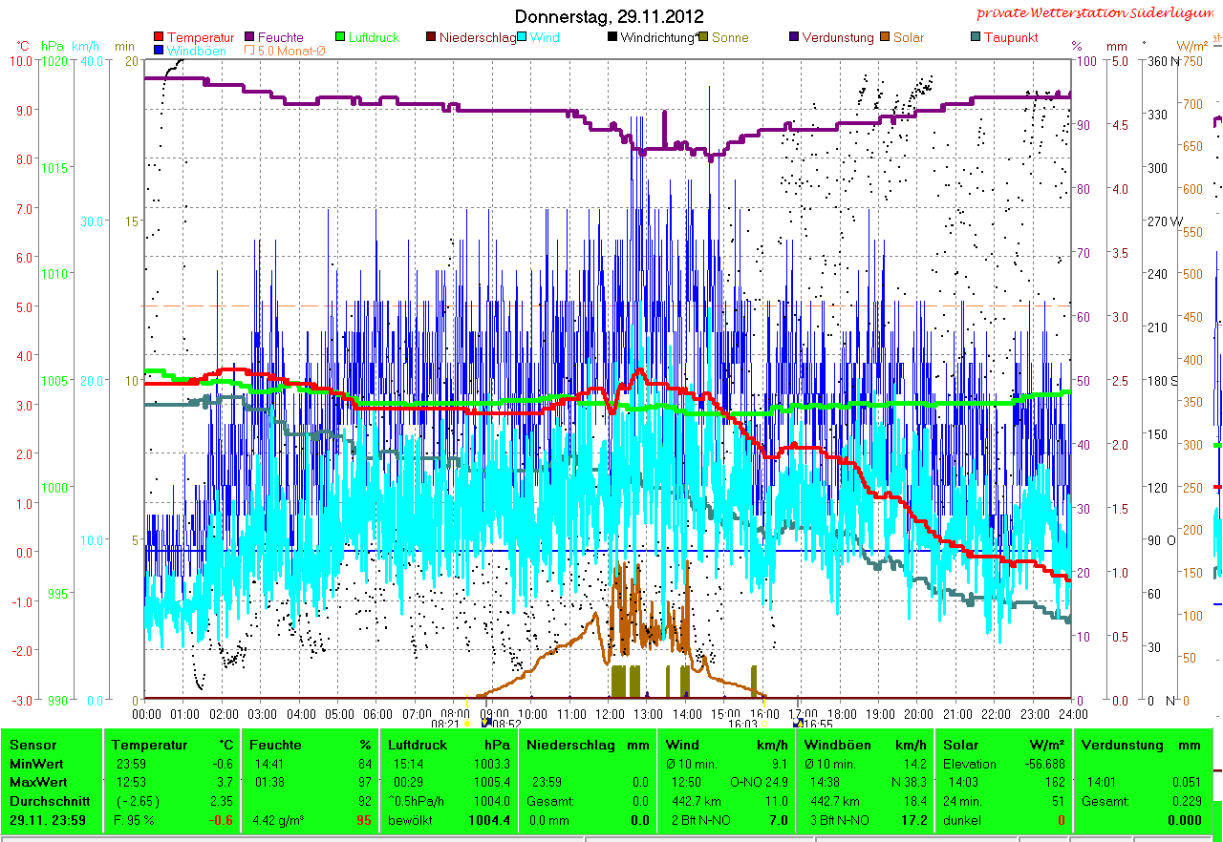This screenshot has width=1223, height=842.
Task: Click the green Luftdruck legend square
Action: pos(341,38)
